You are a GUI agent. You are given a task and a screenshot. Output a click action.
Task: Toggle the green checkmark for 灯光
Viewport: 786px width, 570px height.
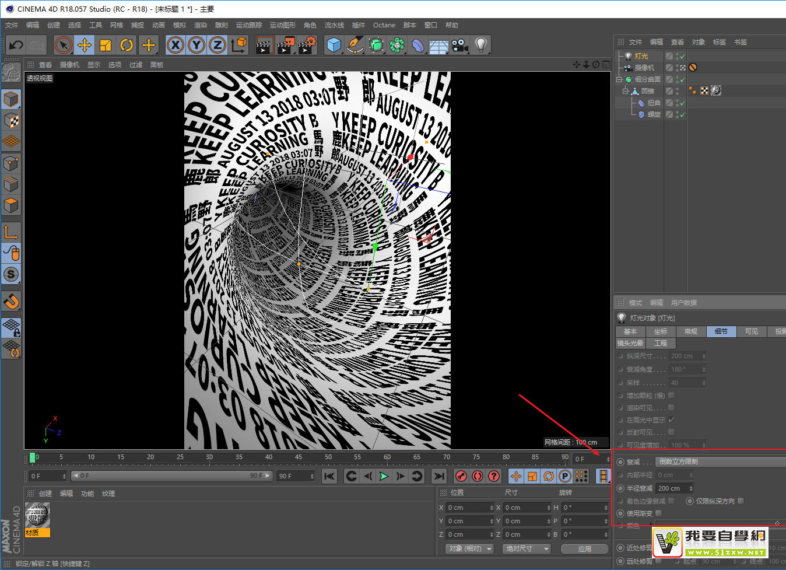(x=682, y=57)
